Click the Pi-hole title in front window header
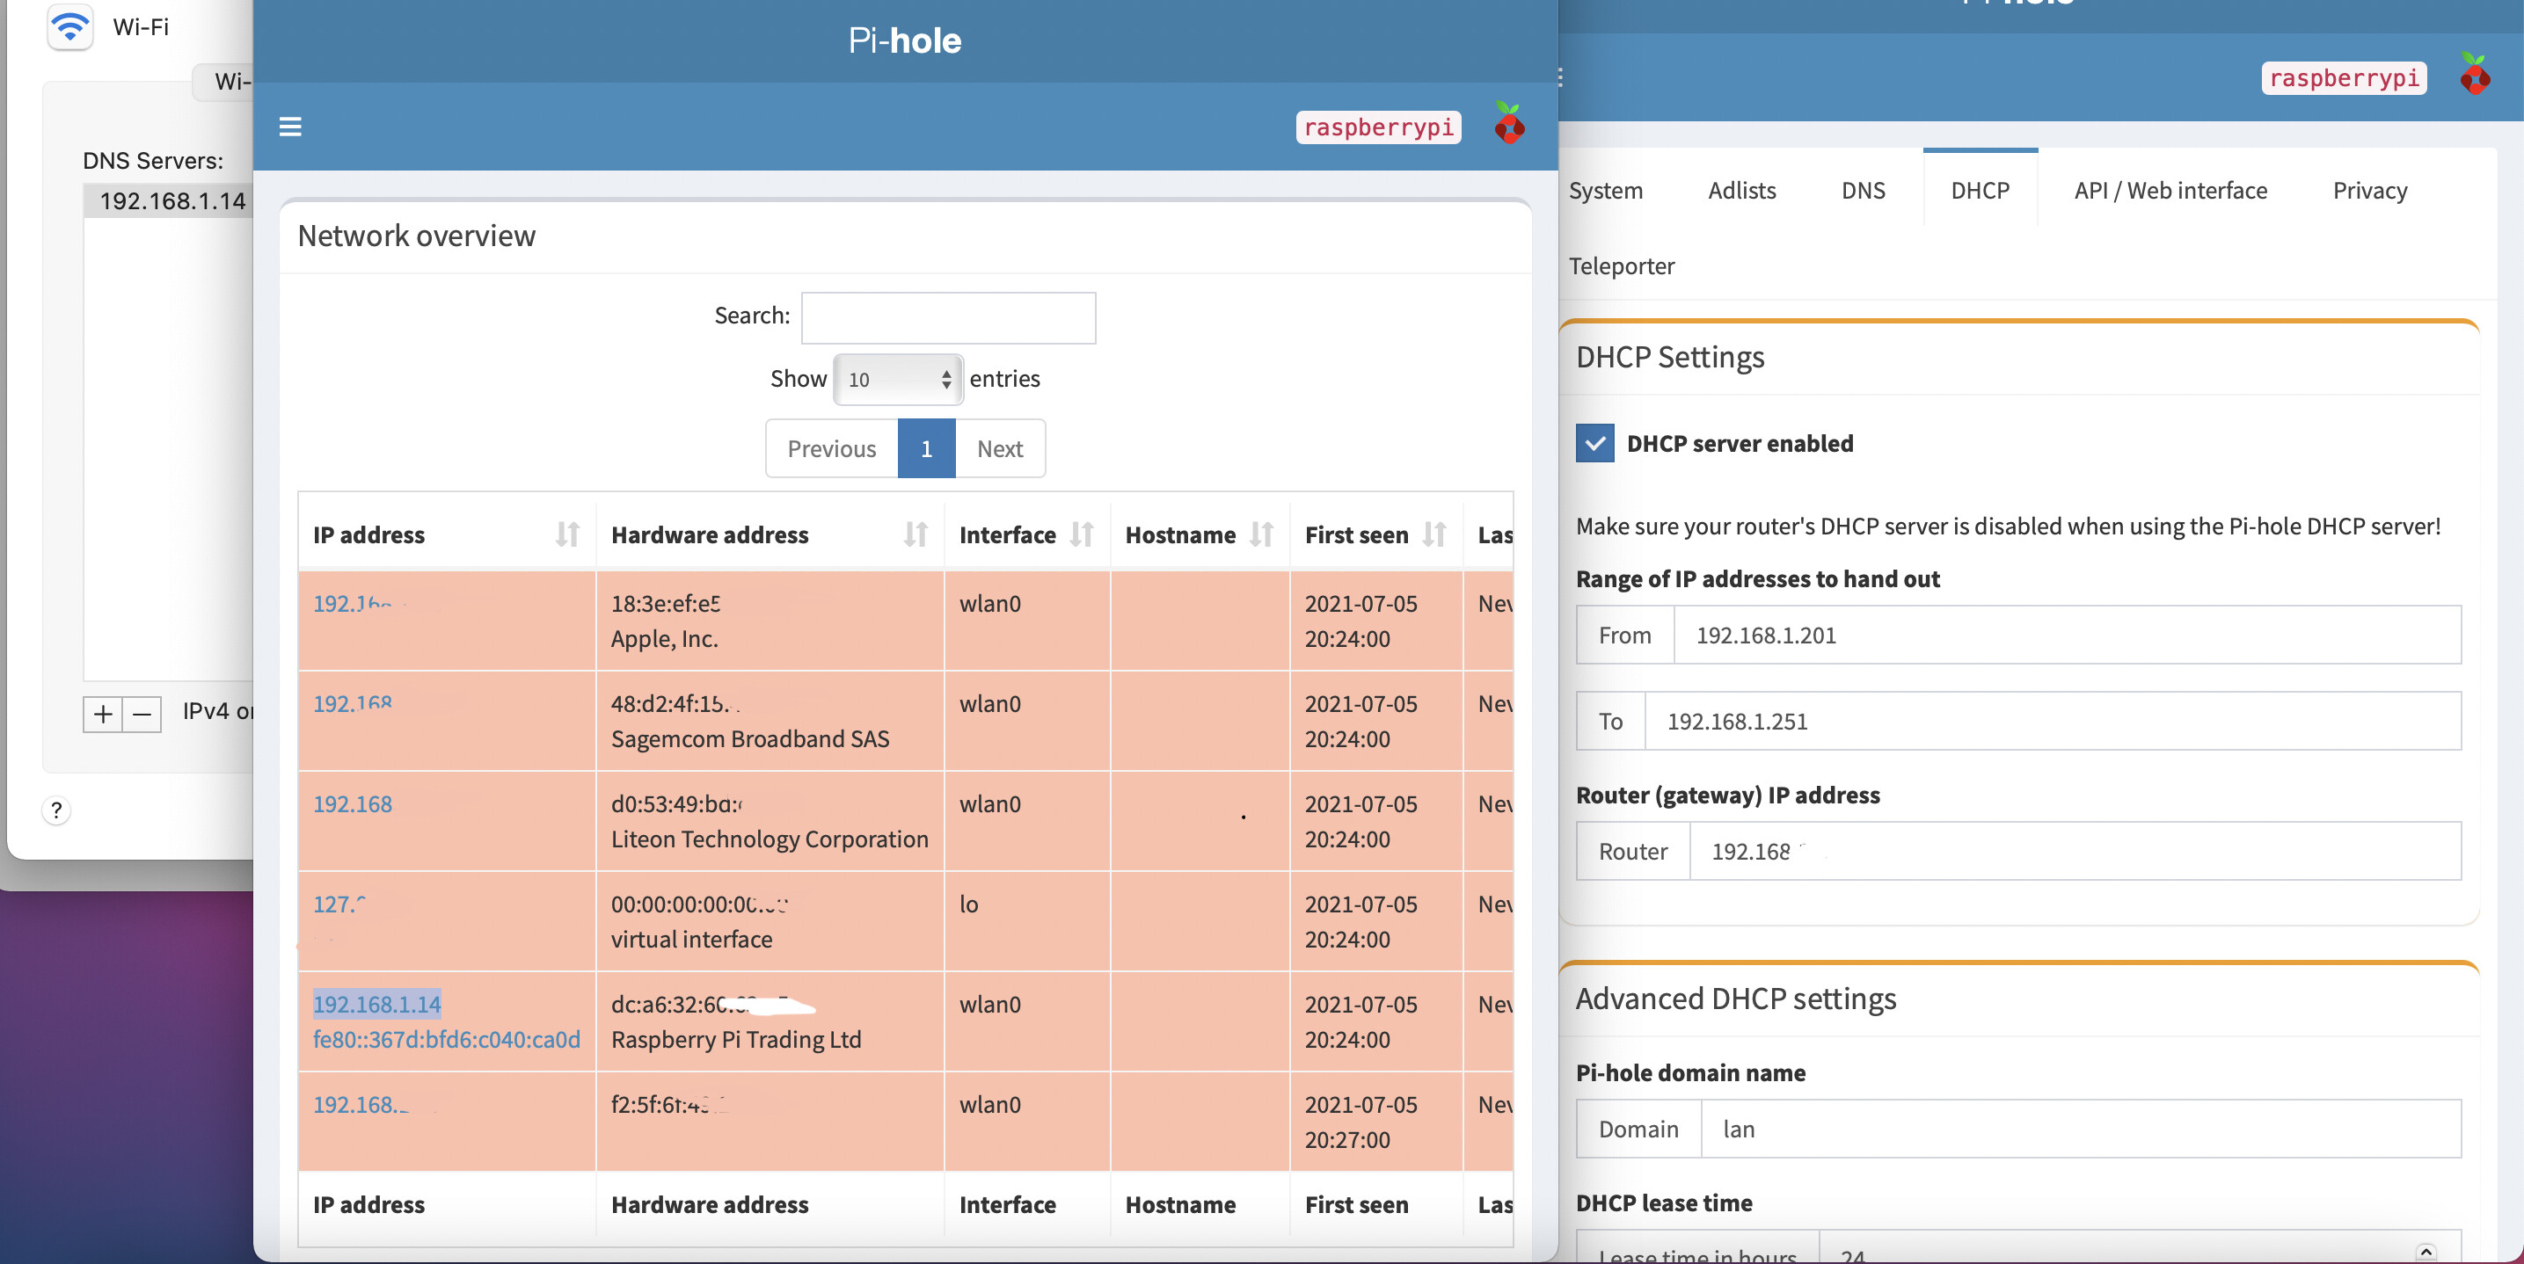This screenshot has height=1264, width=2524. [904, 41]
